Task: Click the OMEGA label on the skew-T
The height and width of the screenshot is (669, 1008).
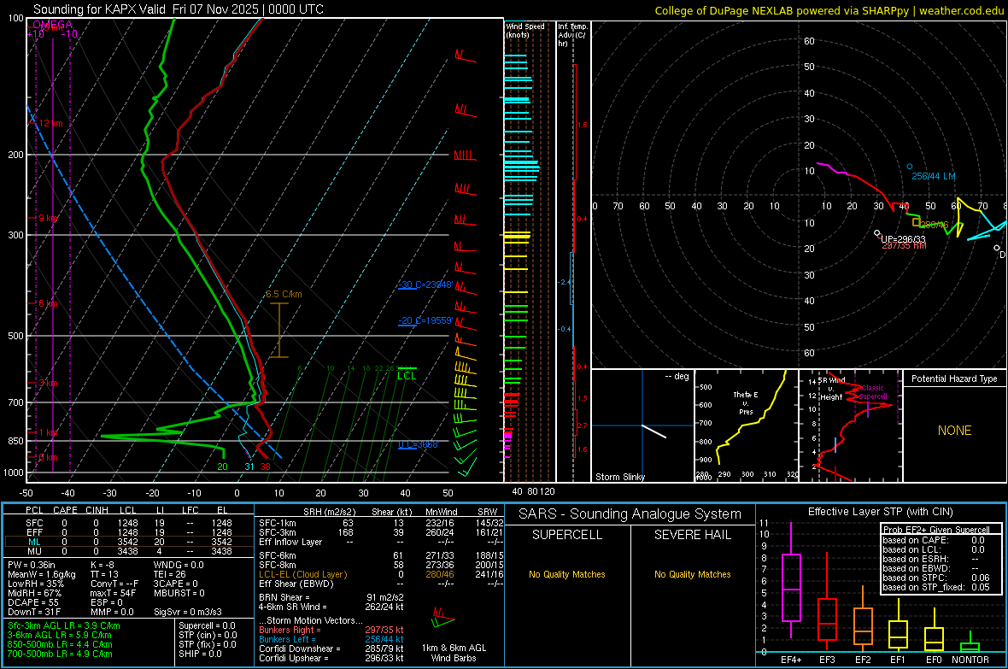Action: [52, 25]
